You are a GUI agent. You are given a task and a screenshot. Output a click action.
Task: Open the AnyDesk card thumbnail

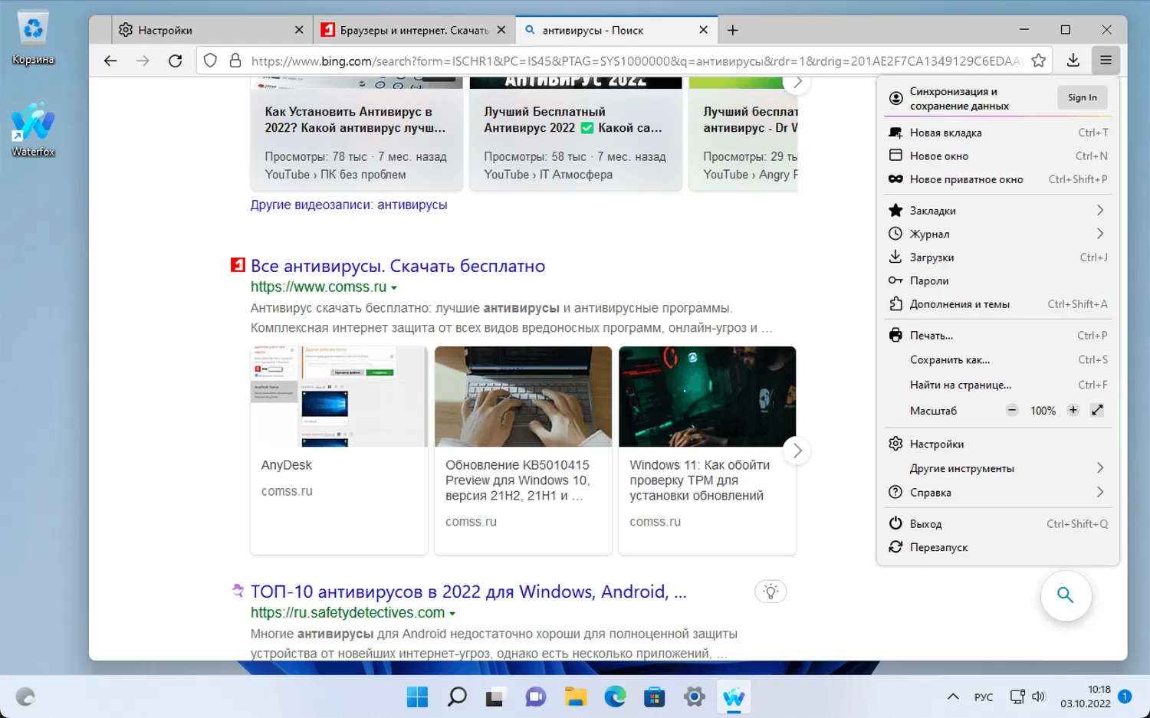(339, 396)
